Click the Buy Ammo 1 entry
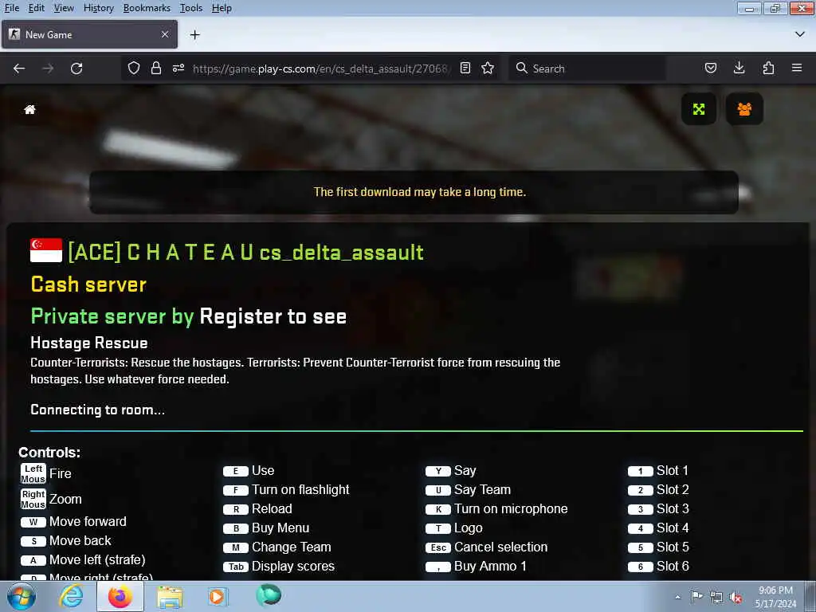Screen dimensions: 816x612 pos(477,567)
